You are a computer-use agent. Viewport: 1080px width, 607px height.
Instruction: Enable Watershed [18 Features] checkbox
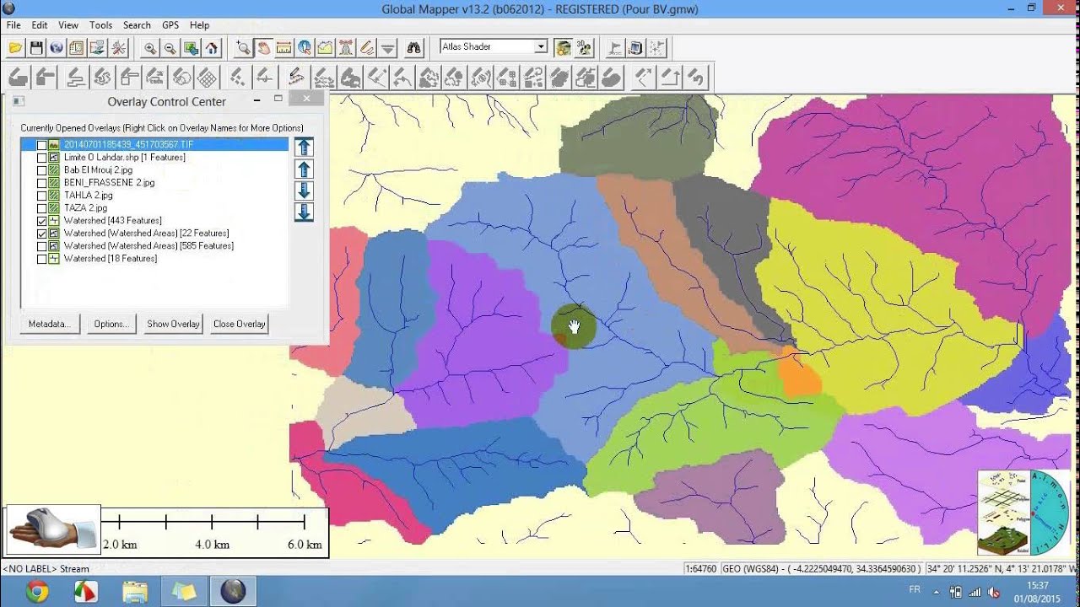click(x=41, y=259)
